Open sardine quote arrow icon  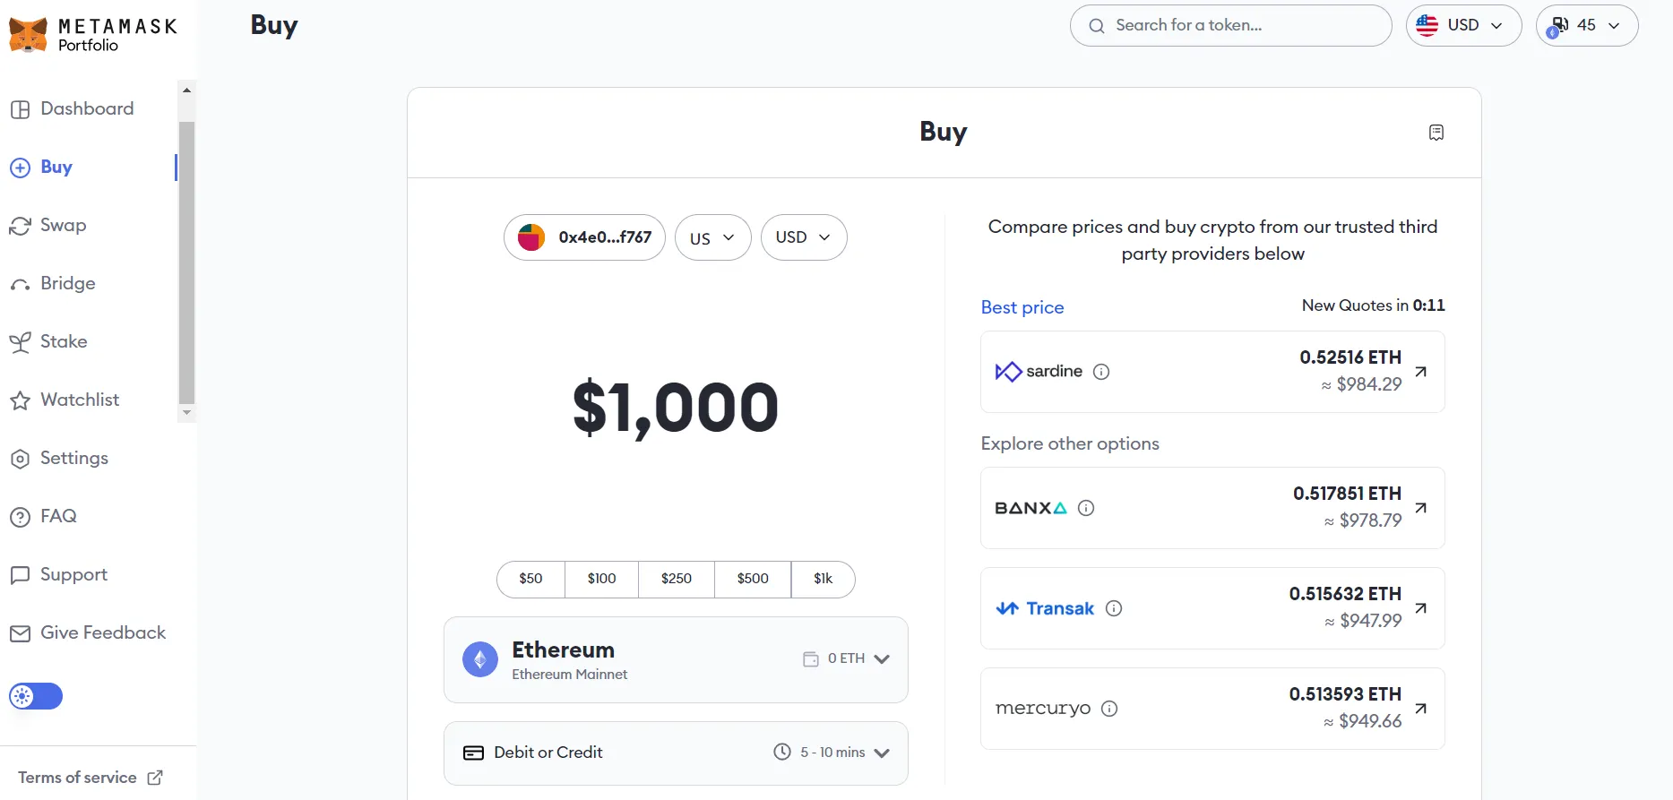[1420, 372]
